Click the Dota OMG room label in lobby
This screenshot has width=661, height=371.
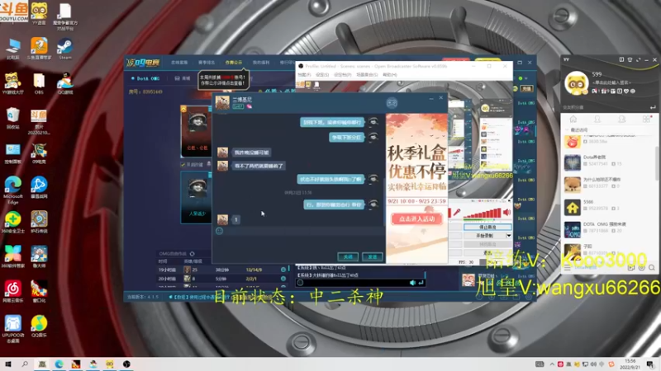coord(145,78)
